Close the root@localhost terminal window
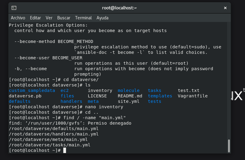This screenshot has width=245, height=160. click(x=225, y=8)
